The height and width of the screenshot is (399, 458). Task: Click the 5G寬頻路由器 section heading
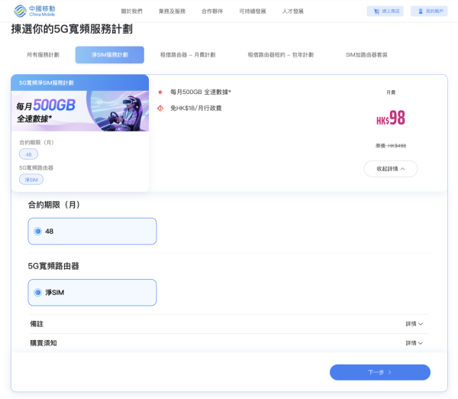click(x=53, y=266)
